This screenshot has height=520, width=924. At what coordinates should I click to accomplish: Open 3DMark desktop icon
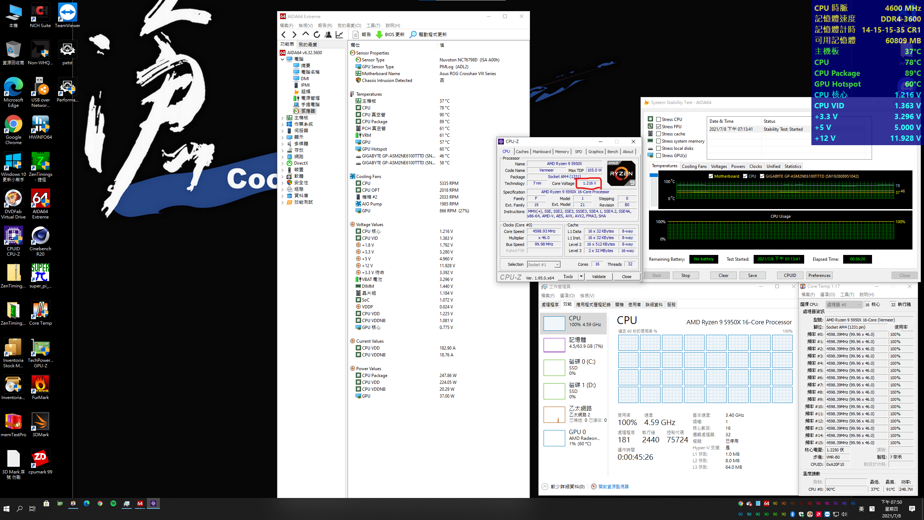[x=40, y=425]
